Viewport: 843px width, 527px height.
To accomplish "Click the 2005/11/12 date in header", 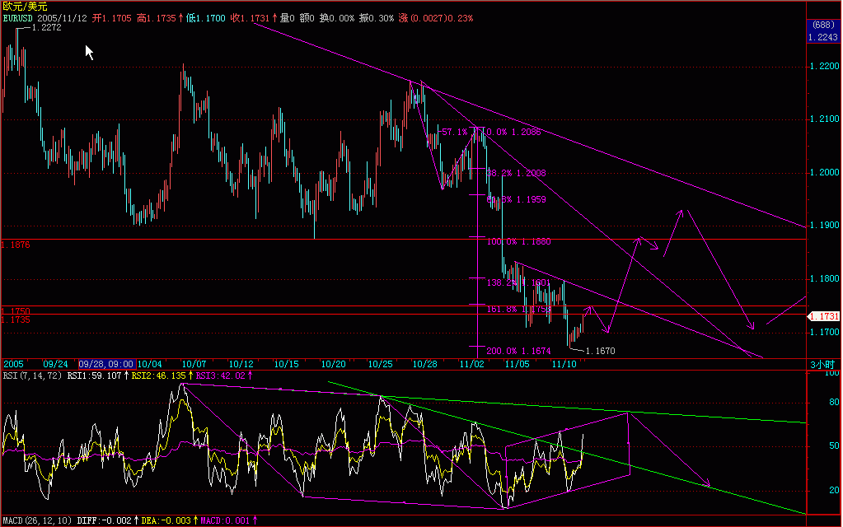I will pyautogui.click(x=62, y=18).
